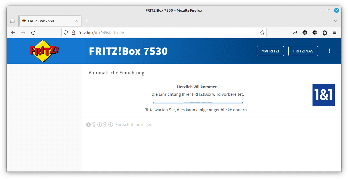Go forward to the next page

click(23, 33)
